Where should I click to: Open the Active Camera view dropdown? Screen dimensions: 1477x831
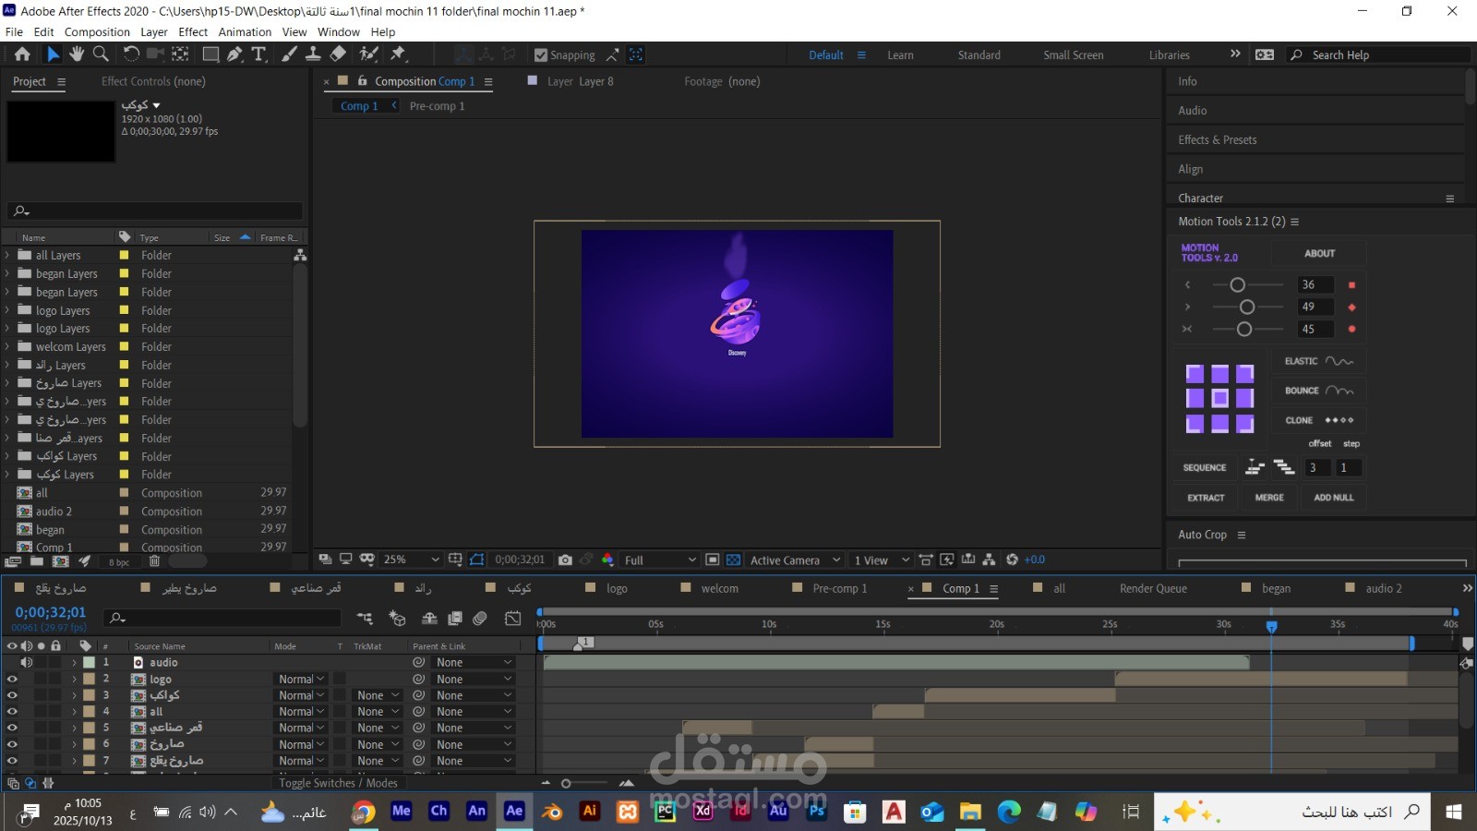click(791, 560)
